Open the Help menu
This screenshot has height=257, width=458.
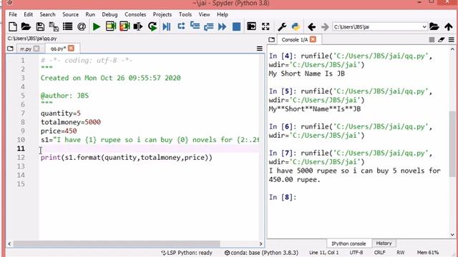coord(223,14)
